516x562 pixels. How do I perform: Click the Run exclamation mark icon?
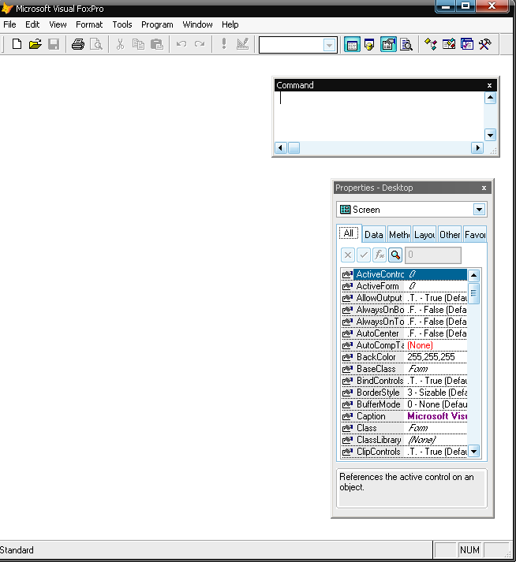224,44
